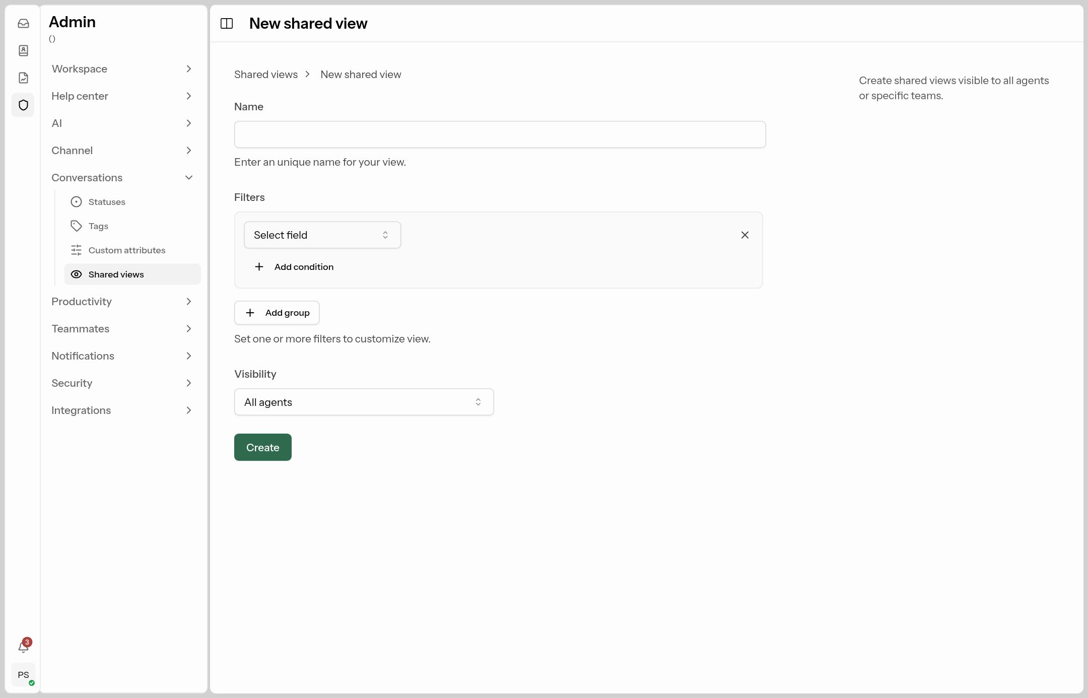Select the admin shield icon
Screen dimensions: 1088x698
coord(23,105)
